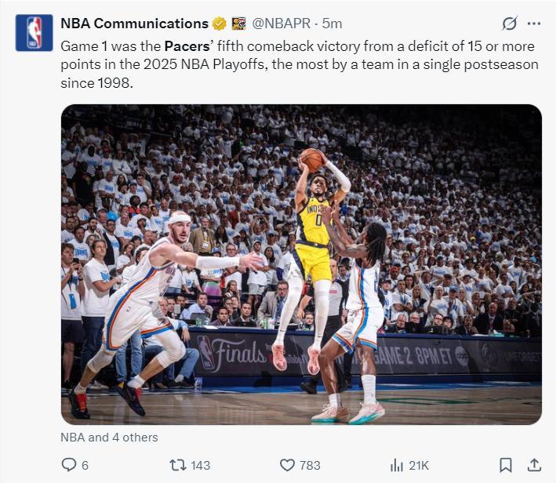Click the share upload arrow icon

click(x=534, y=465)
